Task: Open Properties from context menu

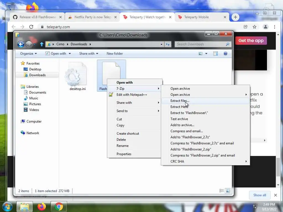Action: tap(134, 154)
